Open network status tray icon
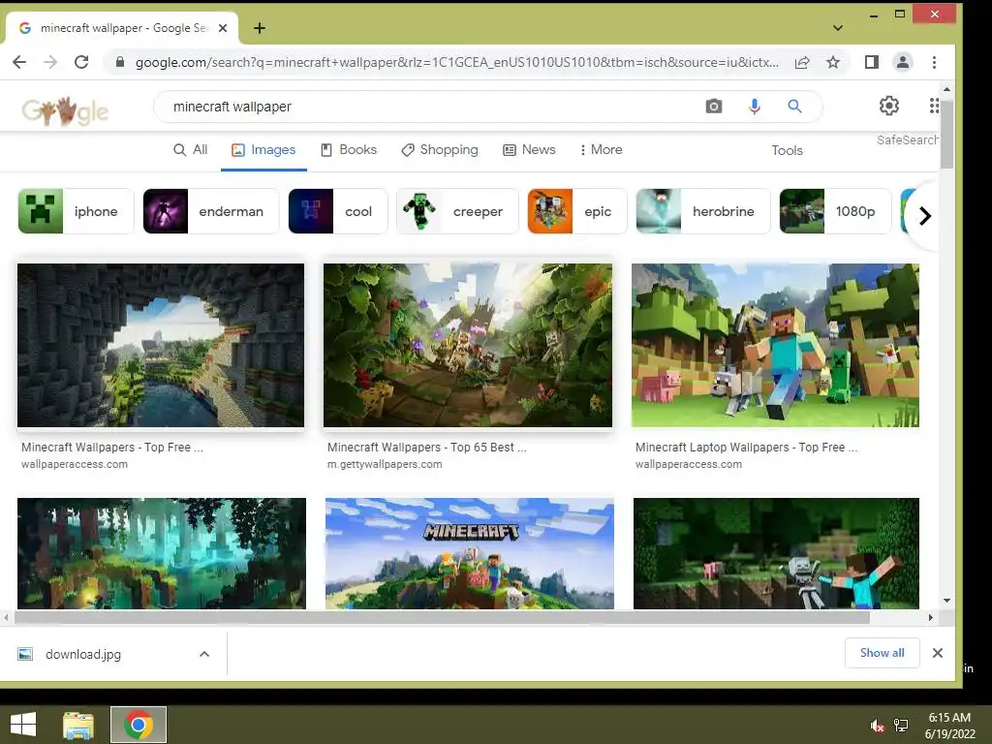This screenshot has width=992, height=744. pyautogui.click(x=901, y=726)
